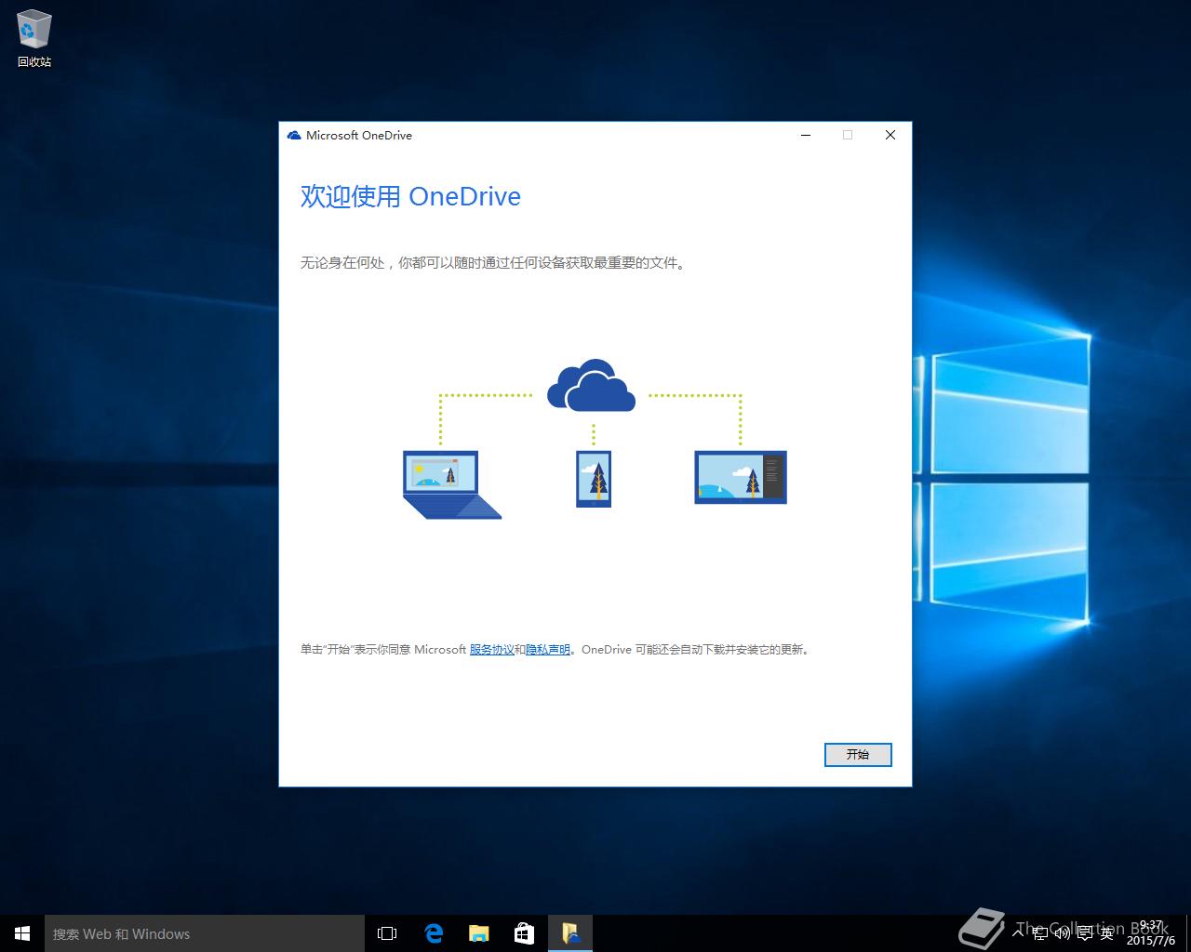Select the 回收站 desktop icon
The image size is (1191, 952).
coord(34,39)
